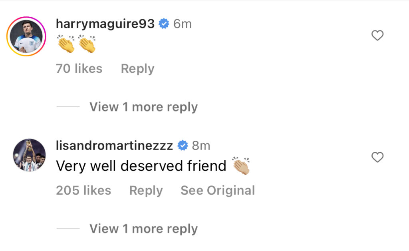Click the harrymaguire93 username
Viewport: 409px width, 251px height.
pyautogui.click(x=105, y=24)
